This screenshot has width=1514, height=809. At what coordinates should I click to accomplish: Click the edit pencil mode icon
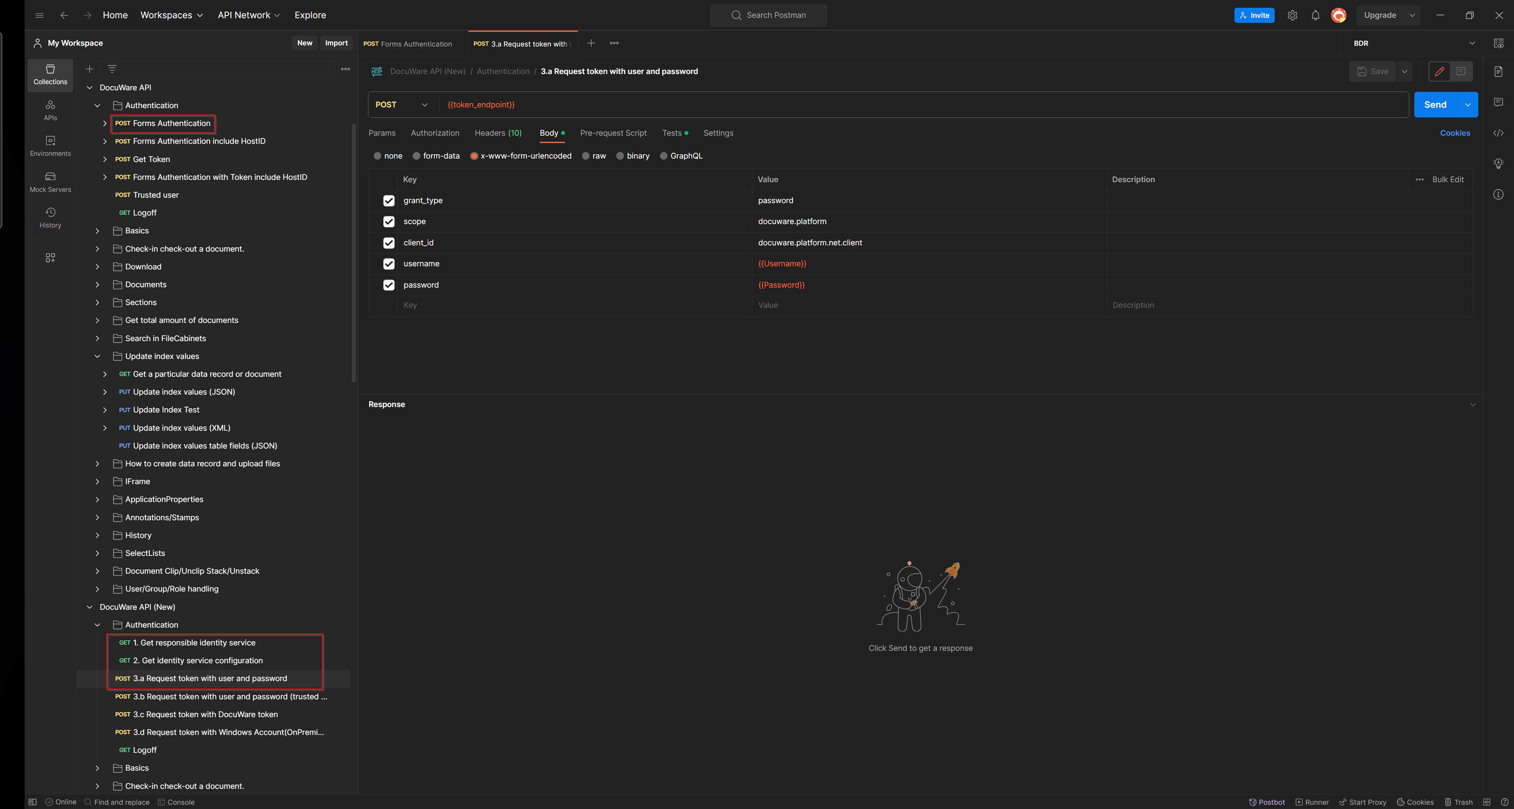pos(1440,71)
